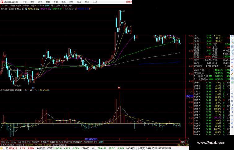
Task: Expand the 扩展 panel toggle
Action: tap(3, 145)
